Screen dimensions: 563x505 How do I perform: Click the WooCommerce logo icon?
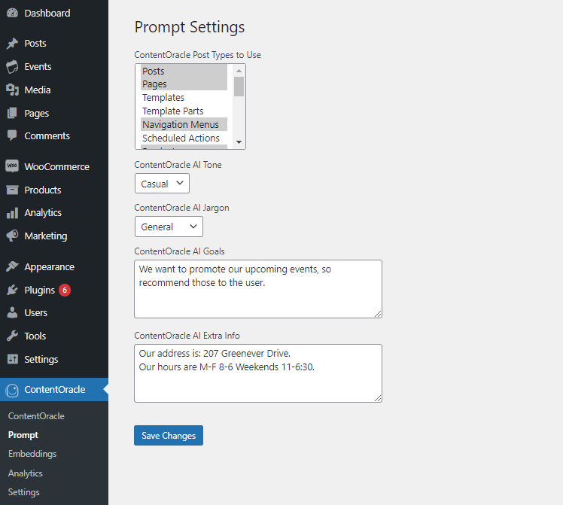coord(12,166)
